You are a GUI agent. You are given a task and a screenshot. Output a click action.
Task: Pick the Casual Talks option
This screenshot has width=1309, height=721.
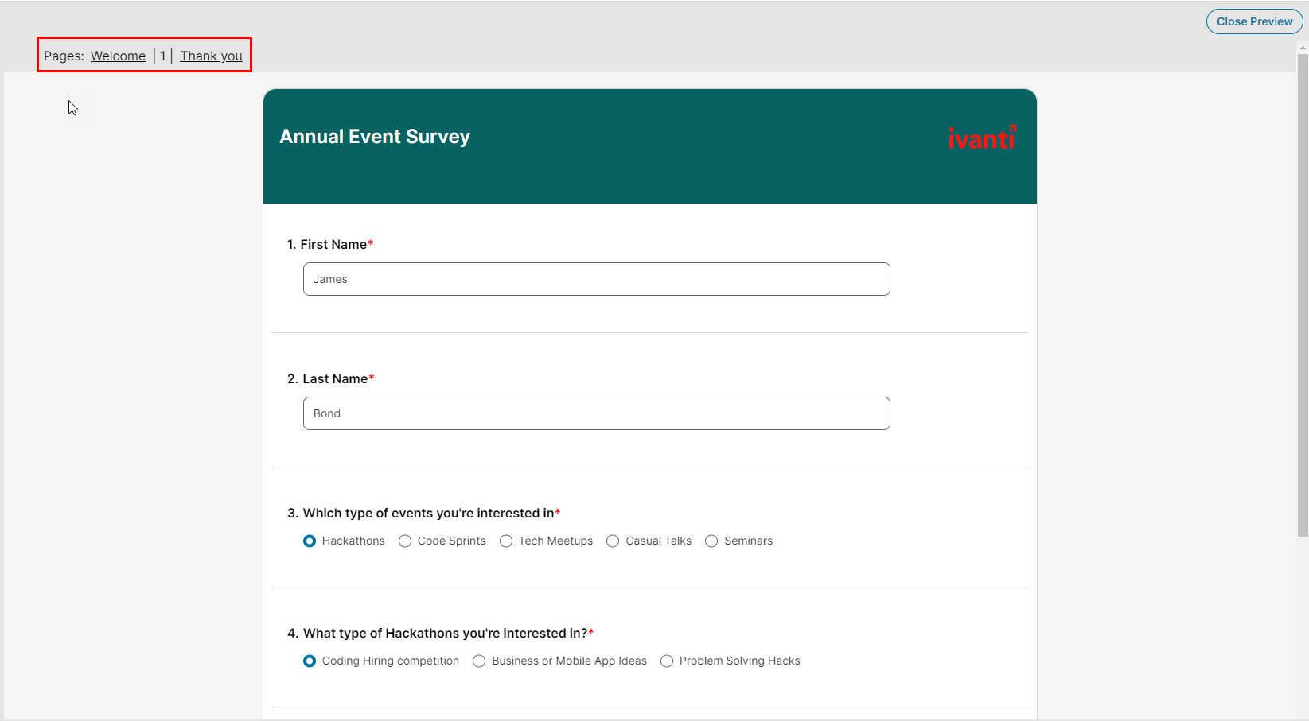point(613,541)
